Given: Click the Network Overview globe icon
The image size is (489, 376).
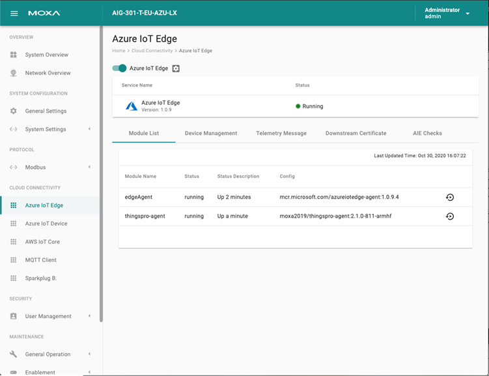Looking at the screenshot, I should (x=14, y=73).
